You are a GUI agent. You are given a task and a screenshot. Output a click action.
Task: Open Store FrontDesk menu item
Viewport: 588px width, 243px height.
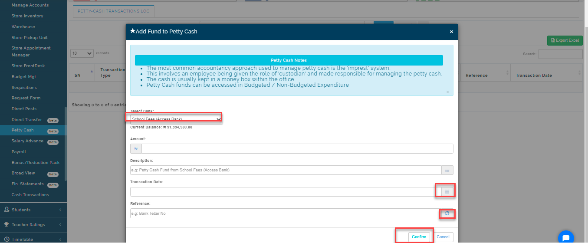click(x=28, y=66)
